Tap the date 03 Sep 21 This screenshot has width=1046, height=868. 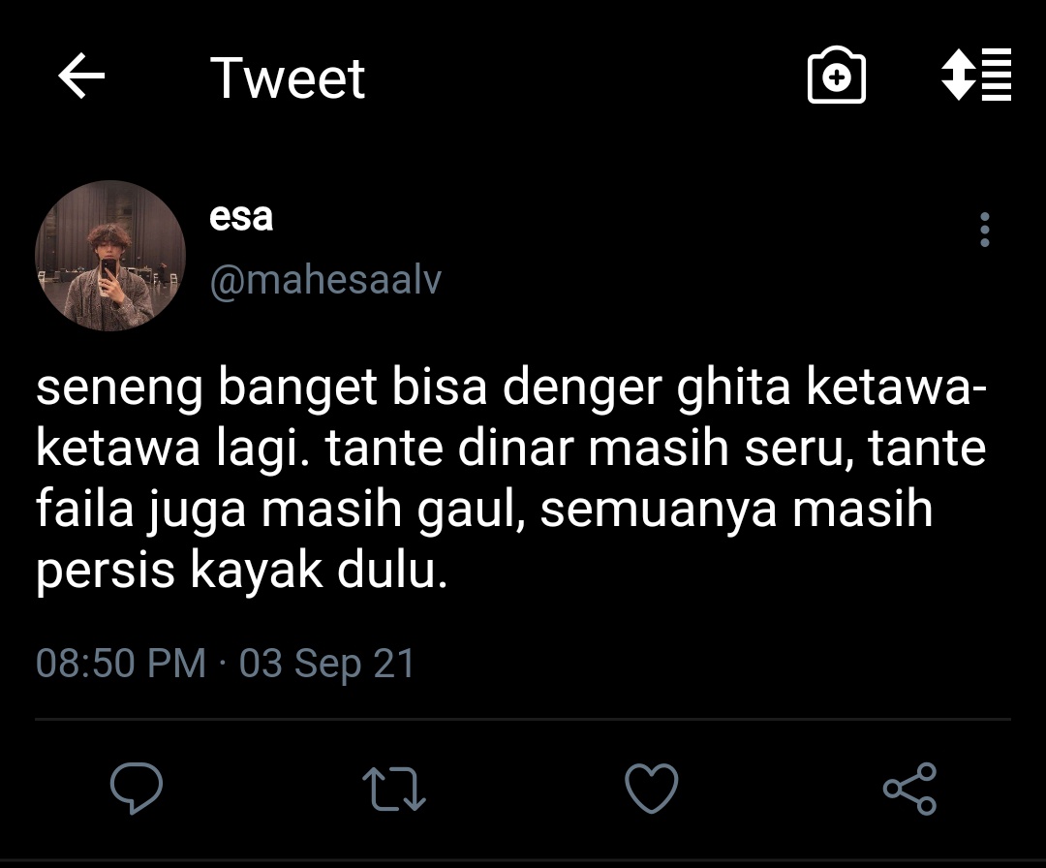tap(327, 664)
